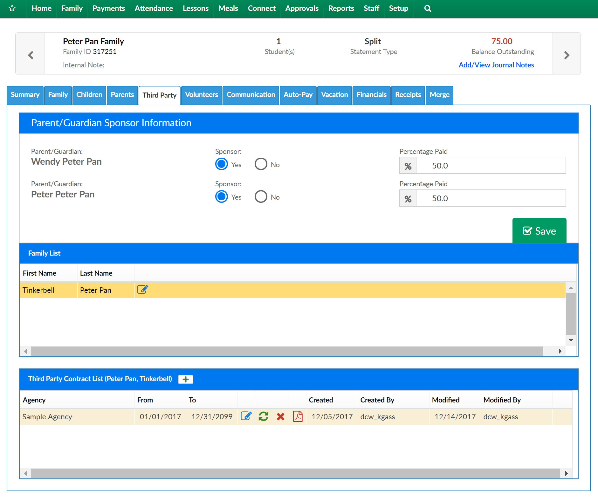
Task: Go to the previous family record
Action: tap(31, 55)
